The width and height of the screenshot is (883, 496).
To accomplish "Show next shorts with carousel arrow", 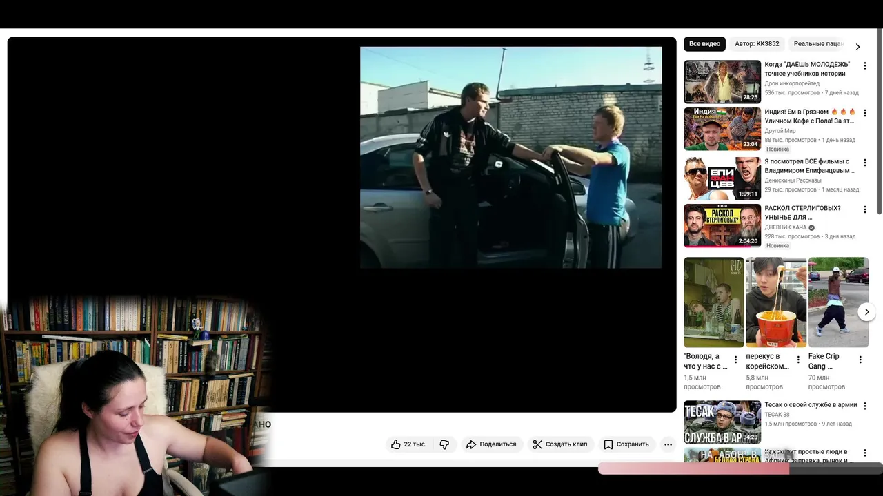I will pyautogui.click(x=866, y=312).
